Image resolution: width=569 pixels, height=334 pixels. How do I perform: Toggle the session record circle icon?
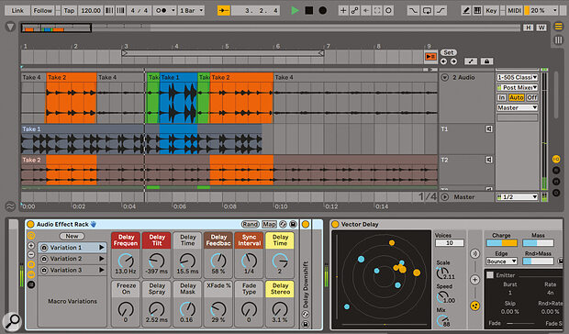coord(388,10)
